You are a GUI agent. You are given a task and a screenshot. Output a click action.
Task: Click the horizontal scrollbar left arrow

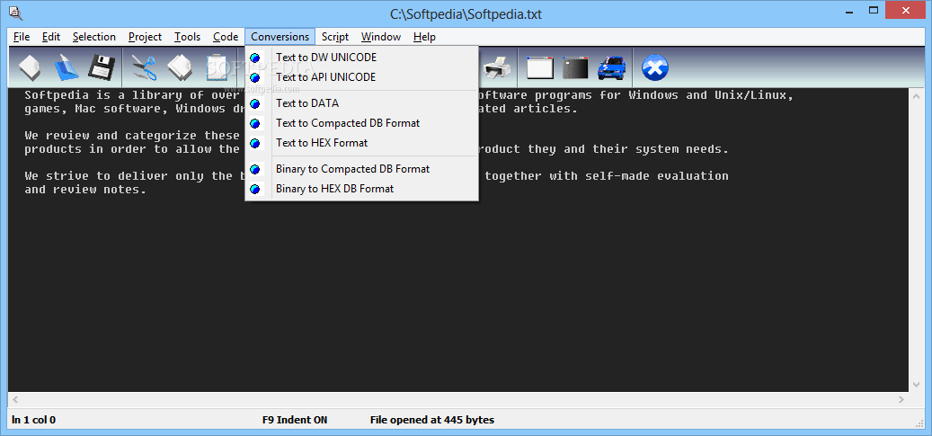pos(15,400)
